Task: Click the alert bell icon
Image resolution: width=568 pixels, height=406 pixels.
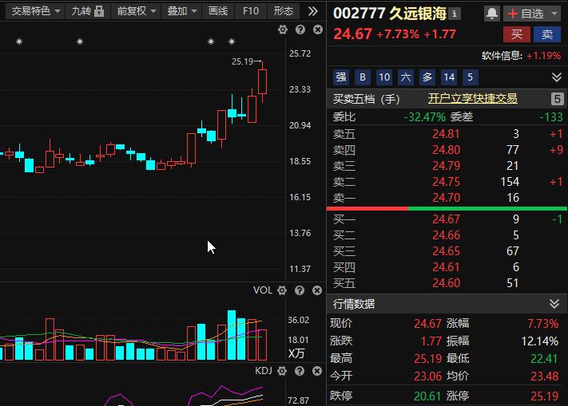Action: point(491,14)
